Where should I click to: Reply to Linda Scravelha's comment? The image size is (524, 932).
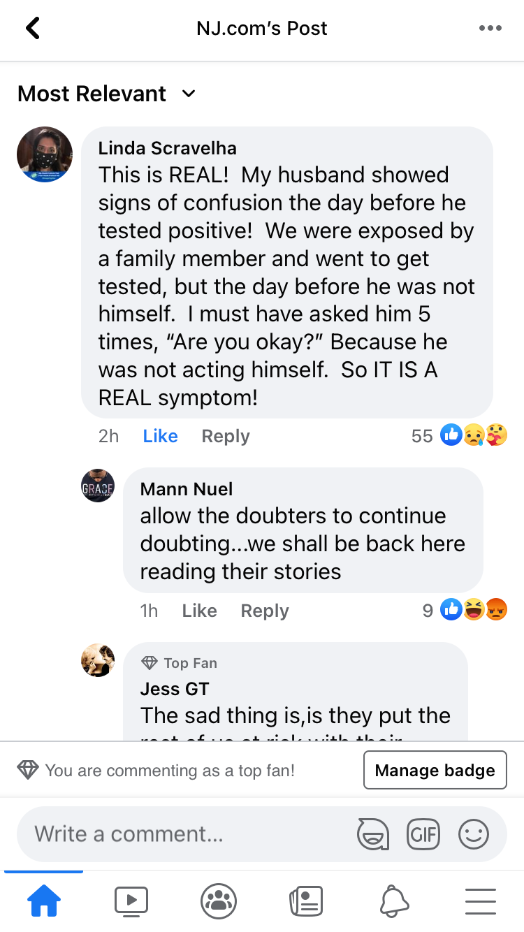(225, 436)
